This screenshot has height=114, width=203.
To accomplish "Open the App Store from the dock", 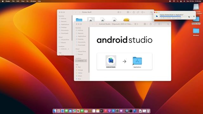I will pyautogui.click(x=114, y=111).
